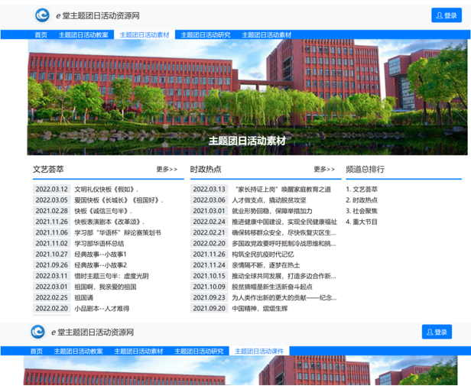Click date 2022.03.13 in 时政热点 list
The width and height of the screenshot is (471, 386).
[209, 190]
